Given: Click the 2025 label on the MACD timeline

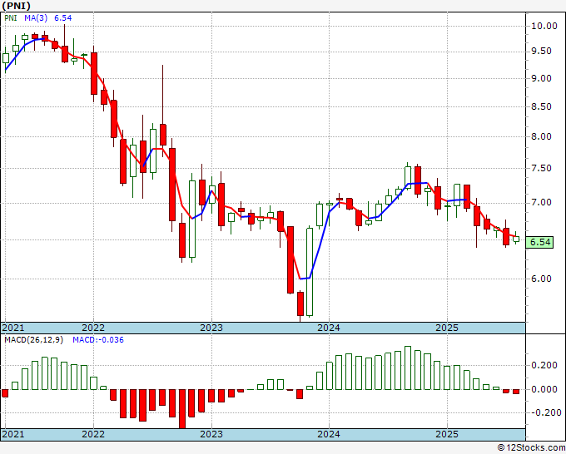Looking at the screenshot, I should pyautogui.click(x=447, y=434).
